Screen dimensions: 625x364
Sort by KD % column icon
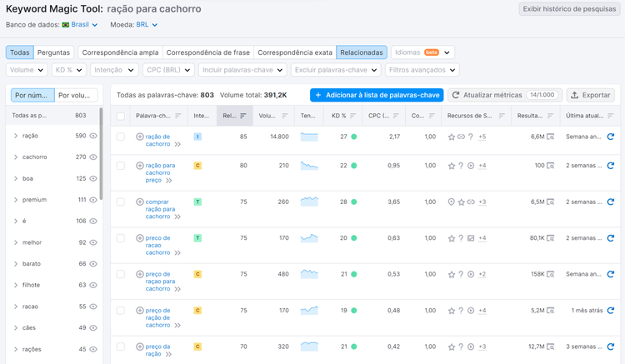click(x=352, y=116)
